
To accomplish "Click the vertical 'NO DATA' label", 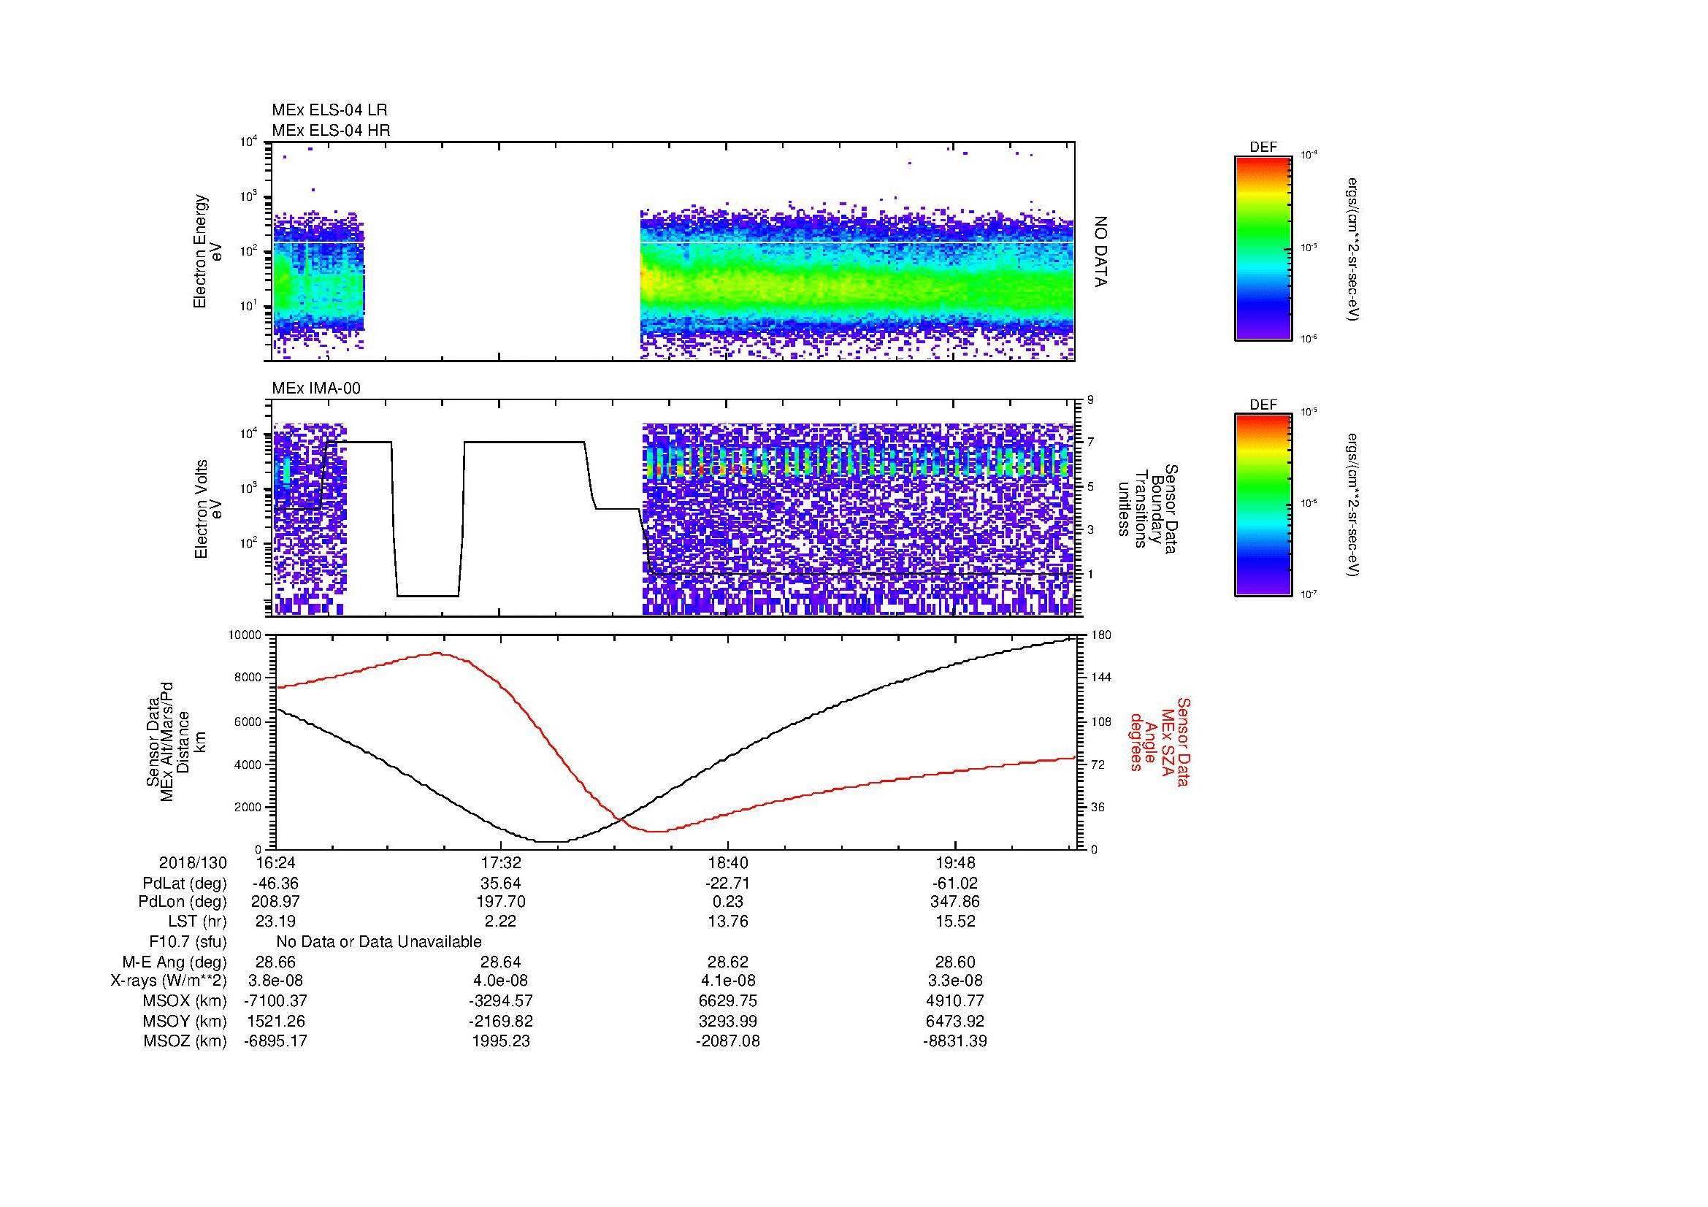I will pos(1100,251).
